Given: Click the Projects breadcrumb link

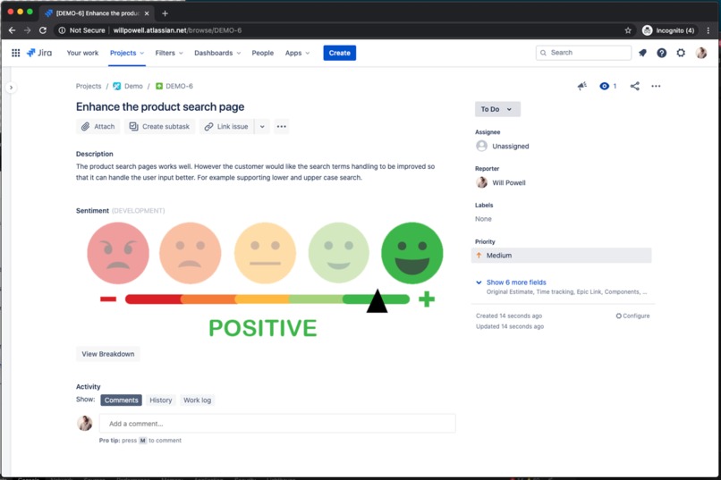Looking at the screenshot, I should (x=89, y=86).
